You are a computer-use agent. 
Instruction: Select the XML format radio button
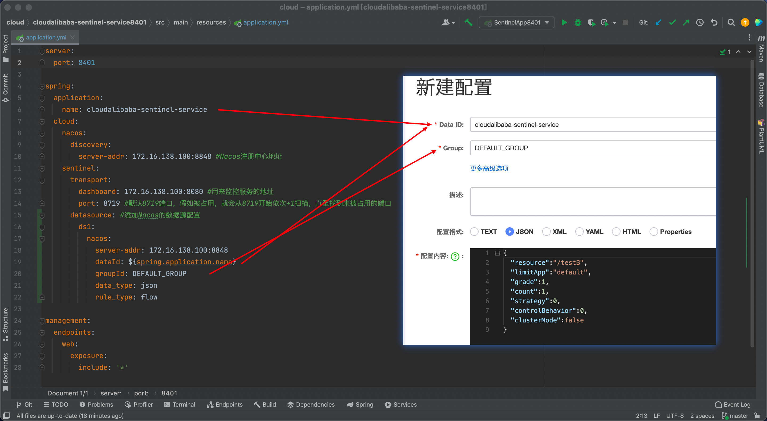click(x=546, y=232)
